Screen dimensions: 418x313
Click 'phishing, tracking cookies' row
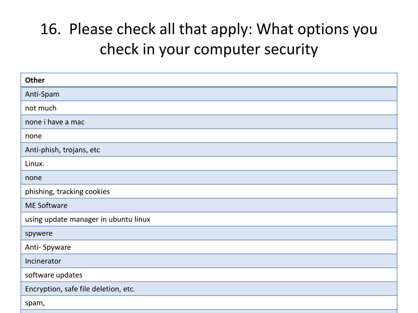[x=209, y=192]
